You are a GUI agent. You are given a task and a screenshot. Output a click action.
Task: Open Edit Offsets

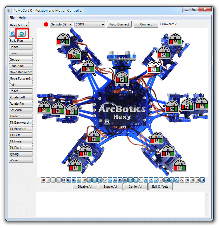click(160, 187)
